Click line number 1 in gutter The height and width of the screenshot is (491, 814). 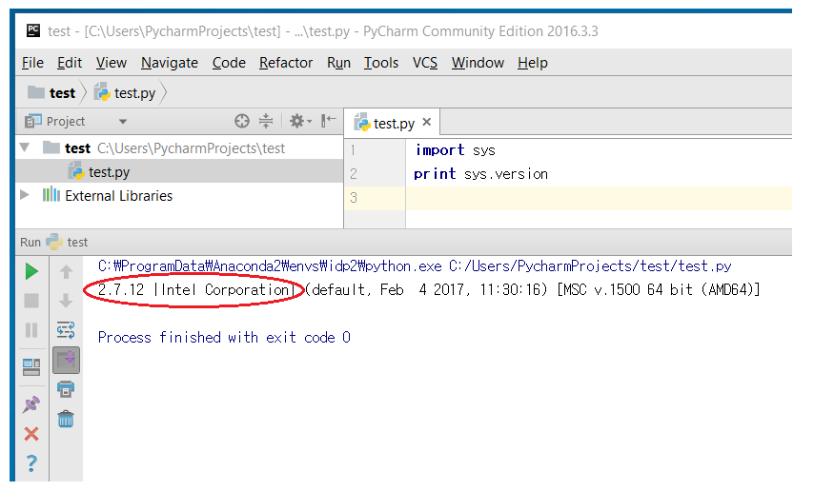pos(353,150)
